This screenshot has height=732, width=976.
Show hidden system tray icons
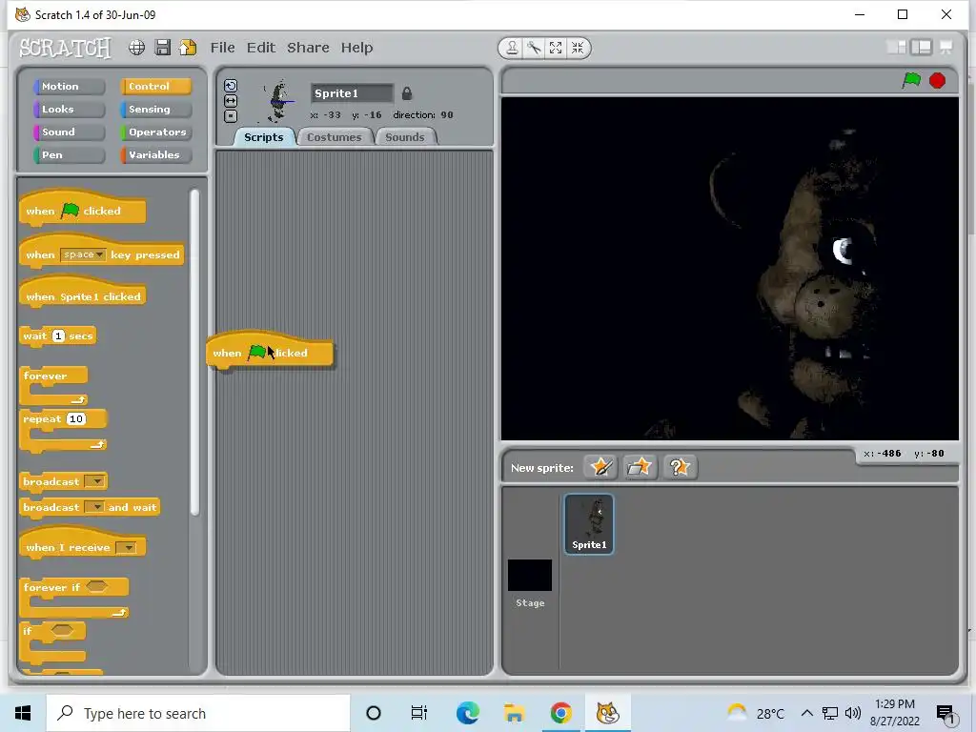pyautogui.click(x=806, y=713)
